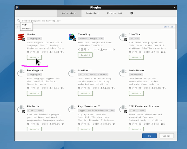
Task: Install the Scala plugin
Action: pyautogui.click(x=34, y=58)
